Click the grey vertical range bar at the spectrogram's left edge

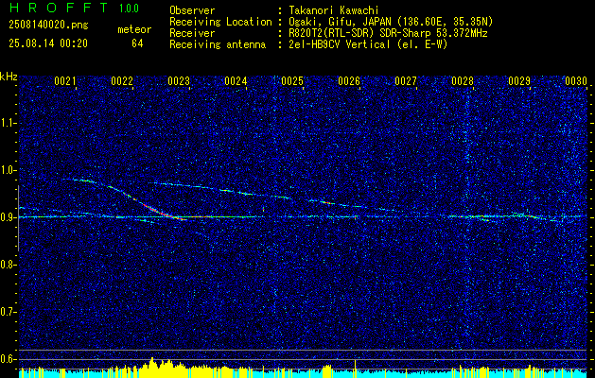click(18, 218)
